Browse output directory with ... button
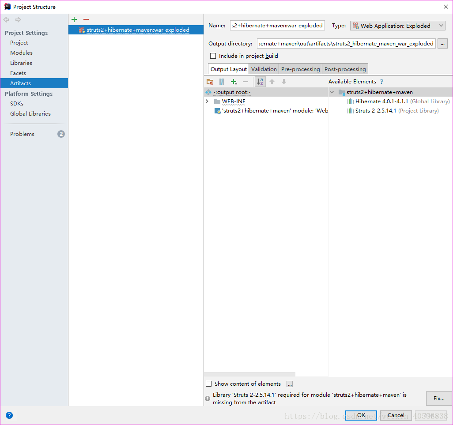 (442, 44)
